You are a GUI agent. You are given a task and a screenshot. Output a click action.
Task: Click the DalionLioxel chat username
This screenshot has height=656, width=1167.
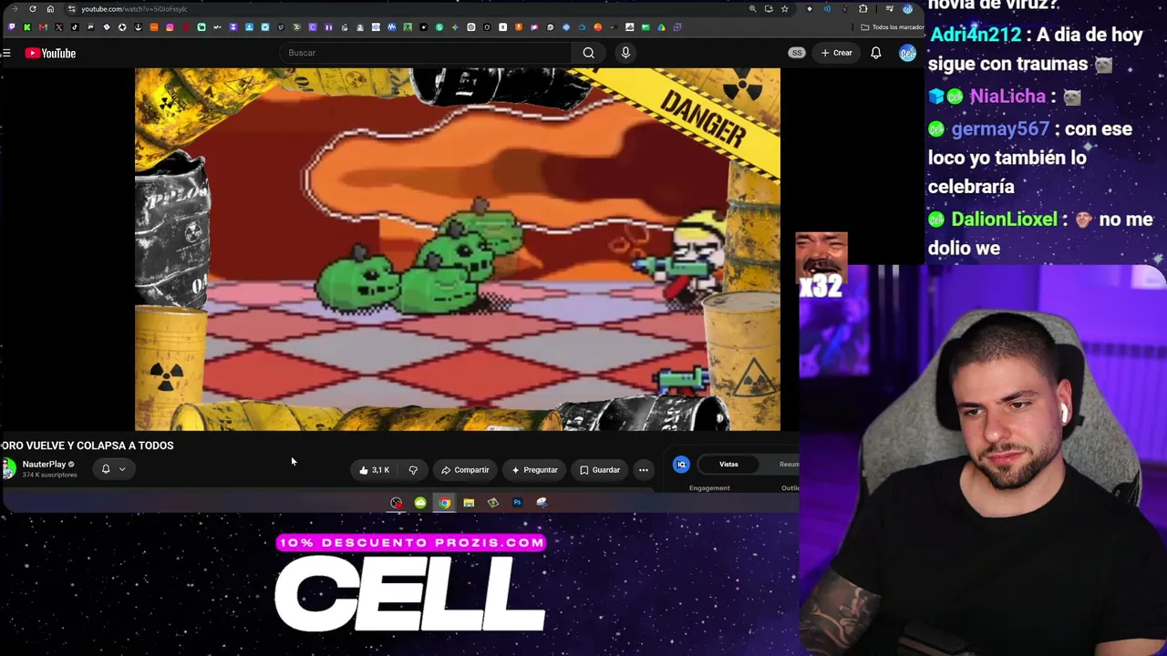(1004, 220)
